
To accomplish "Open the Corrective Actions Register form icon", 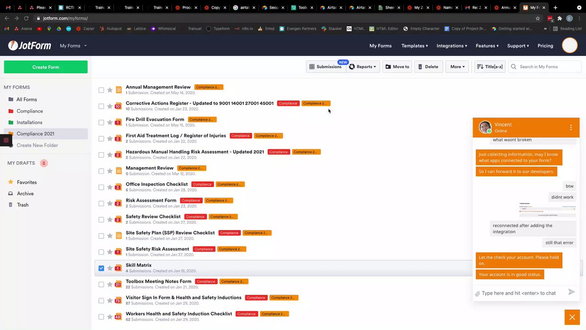I will pyautogui.click(x=119, y=106).
